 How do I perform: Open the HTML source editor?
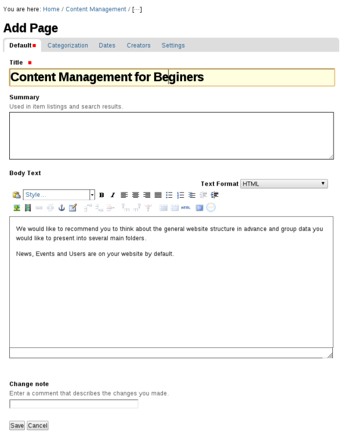pyautogui.click(x=186, y=208)
